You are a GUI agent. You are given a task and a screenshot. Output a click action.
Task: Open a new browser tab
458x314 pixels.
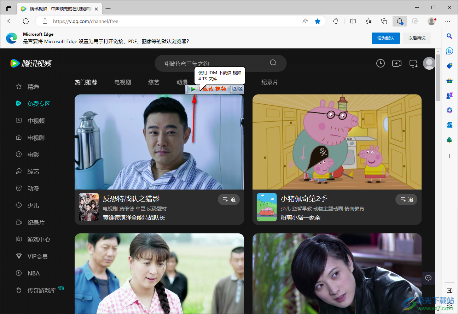tap(108, 8)
